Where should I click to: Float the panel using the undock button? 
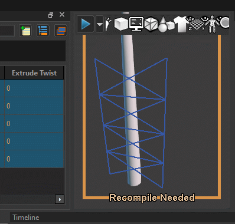51,15
